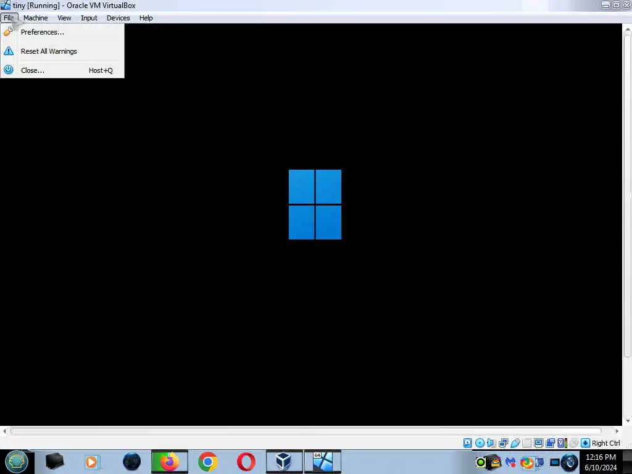Screen dimensions: 632x474
Task: Click the taskbar clock showing 12:16 PM
Action: click(x=601, y=462)
